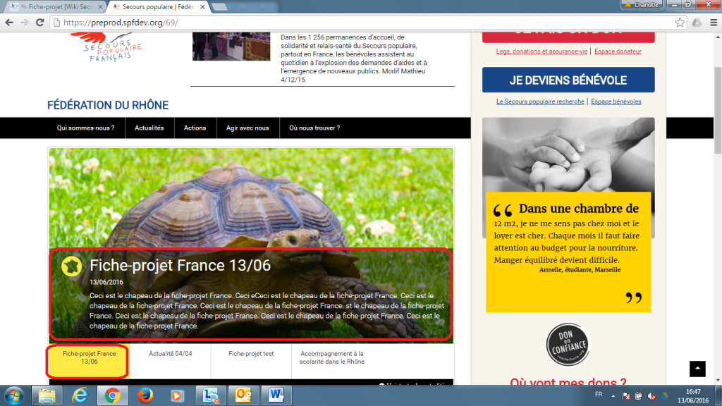
Task: Open the media player taskbar icon
Action: pos(177,396)
